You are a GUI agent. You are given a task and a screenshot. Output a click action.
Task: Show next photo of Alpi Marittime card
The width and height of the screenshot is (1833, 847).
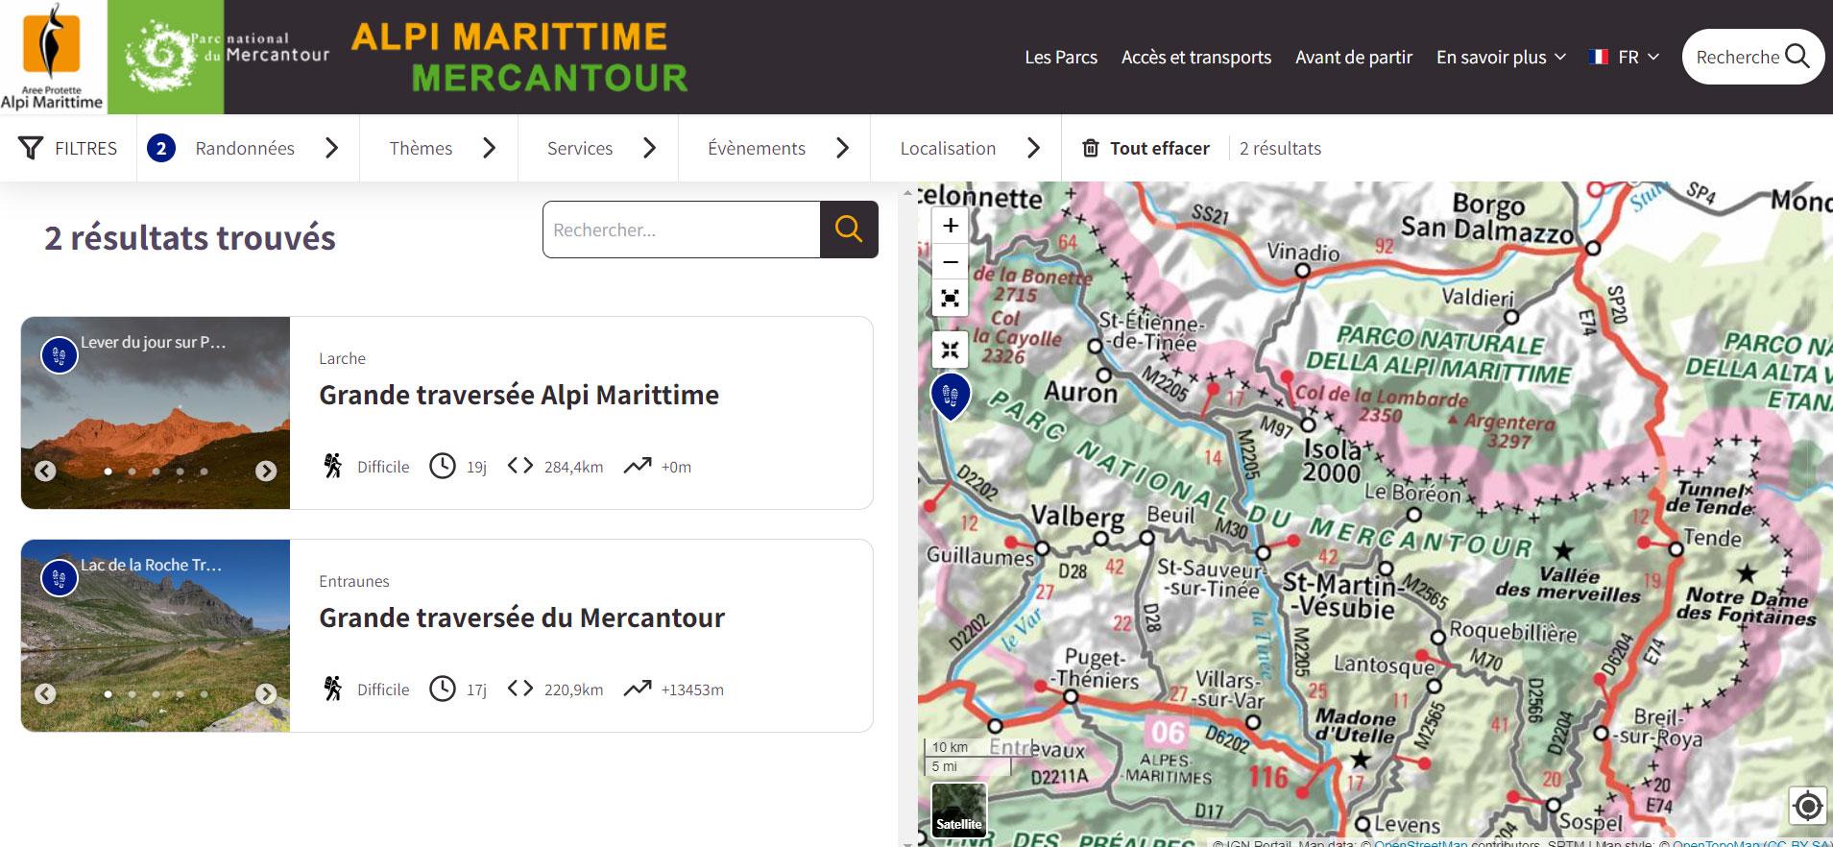(x=266, y=471)
